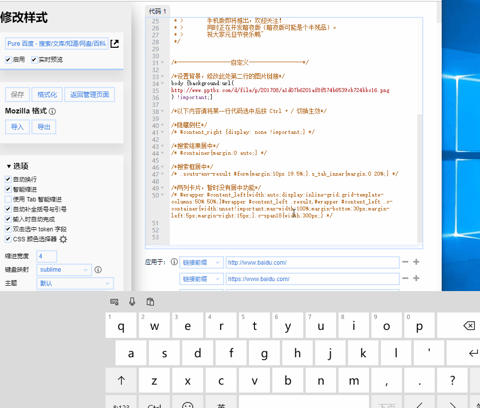Open CSS 颜色选择器 gear settings
Viewport: 480px width, 408px height.
pyautogui.click(x=63, y=239)
